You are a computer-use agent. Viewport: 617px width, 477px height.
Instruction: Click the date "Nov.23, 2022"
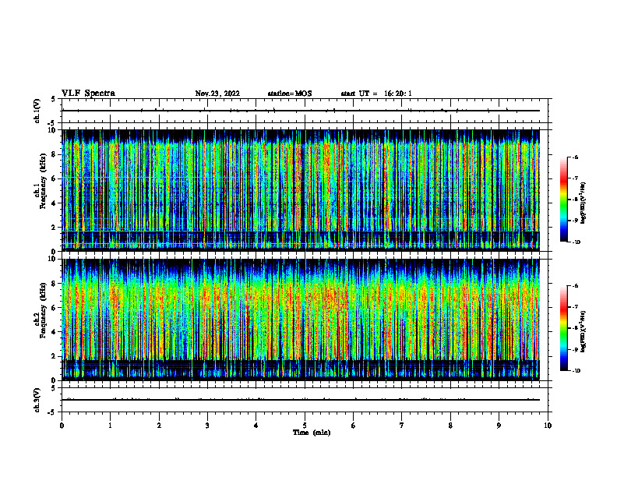(217, 94)
